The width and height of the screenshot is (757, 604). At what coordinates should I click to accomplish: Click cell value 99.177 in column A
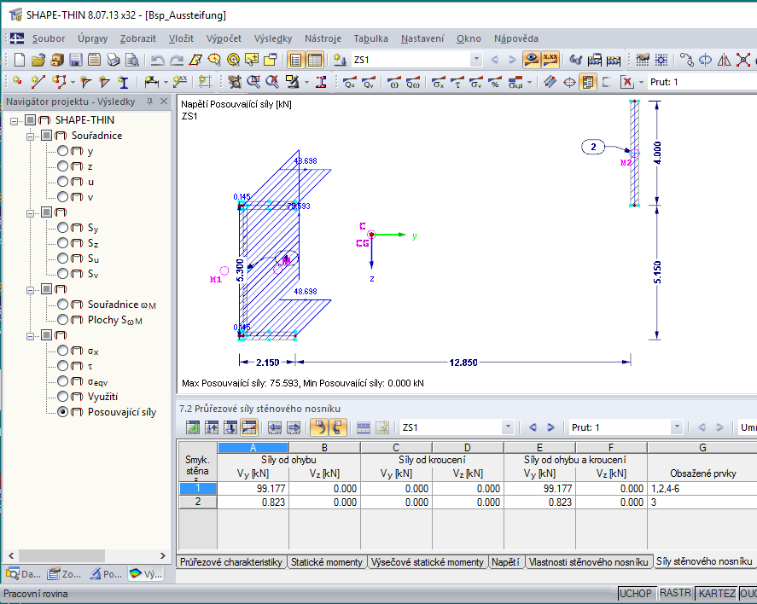pos(253,488)
